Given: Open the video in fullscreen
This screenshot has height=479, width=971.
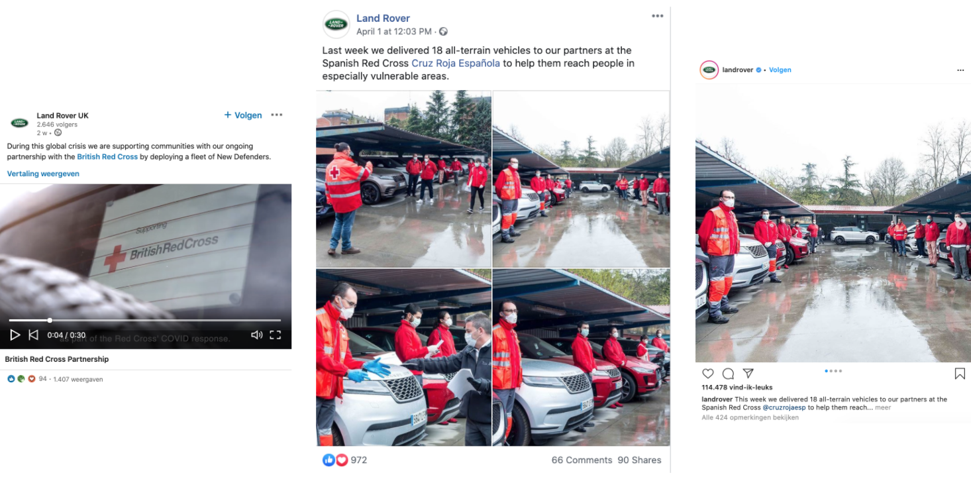Looking at the screenshot, I should [276, 335].
